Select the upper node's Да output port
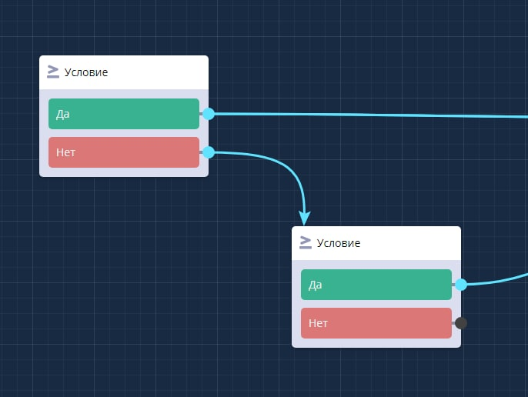The image size is (528, 397). [x=209, y=114]
